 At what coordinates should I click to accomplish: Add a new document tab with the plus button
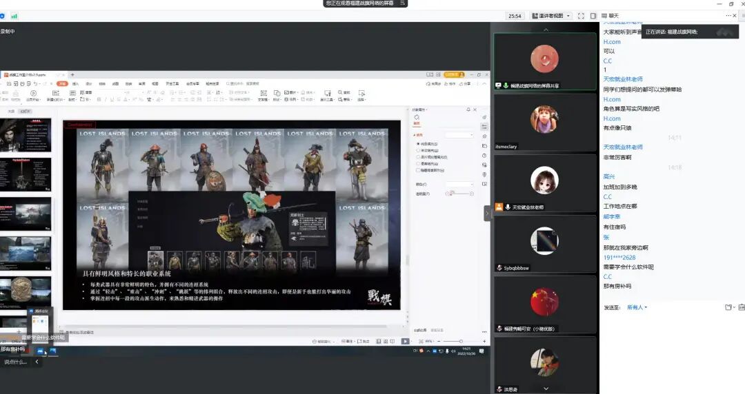(x=72, y=74)
